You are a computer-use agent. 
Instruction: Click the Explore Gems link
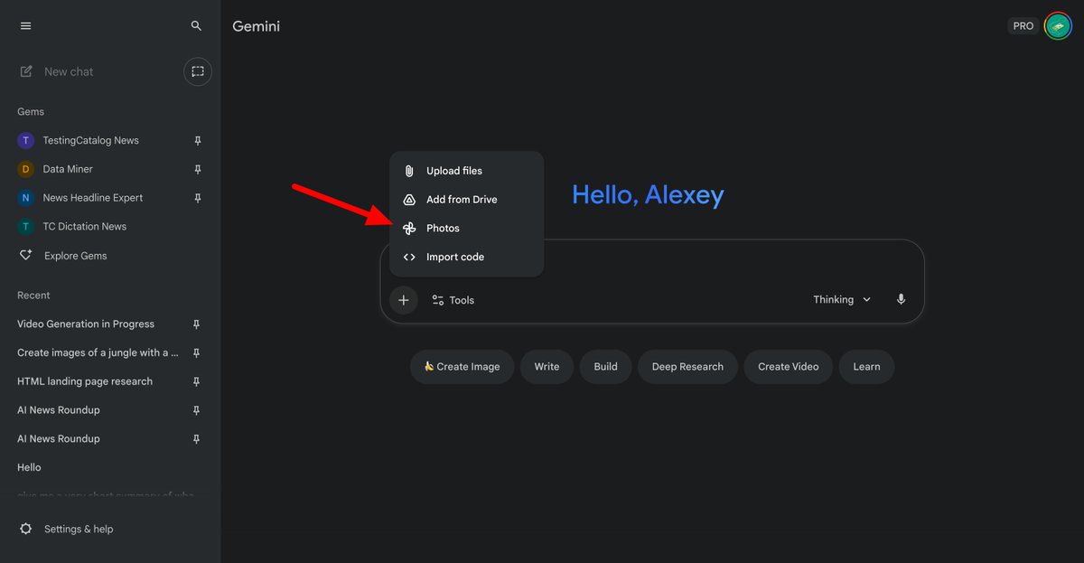(x=75, y=256)
